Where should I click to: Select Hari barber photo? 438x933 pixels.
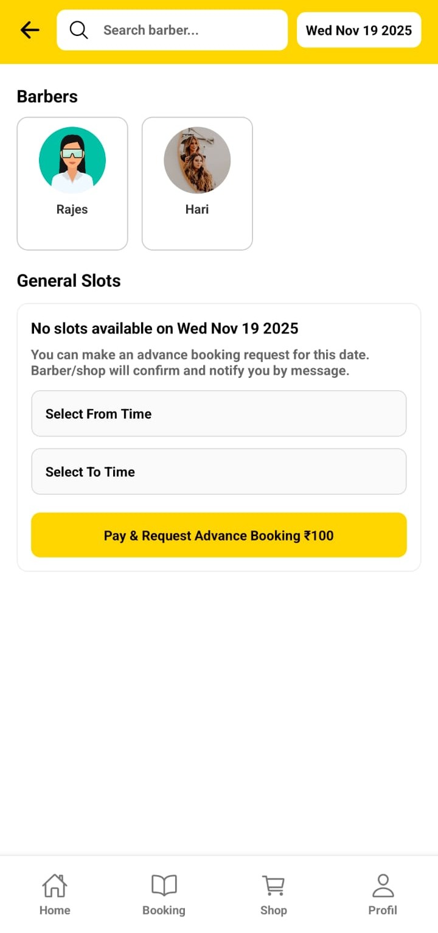197,160
